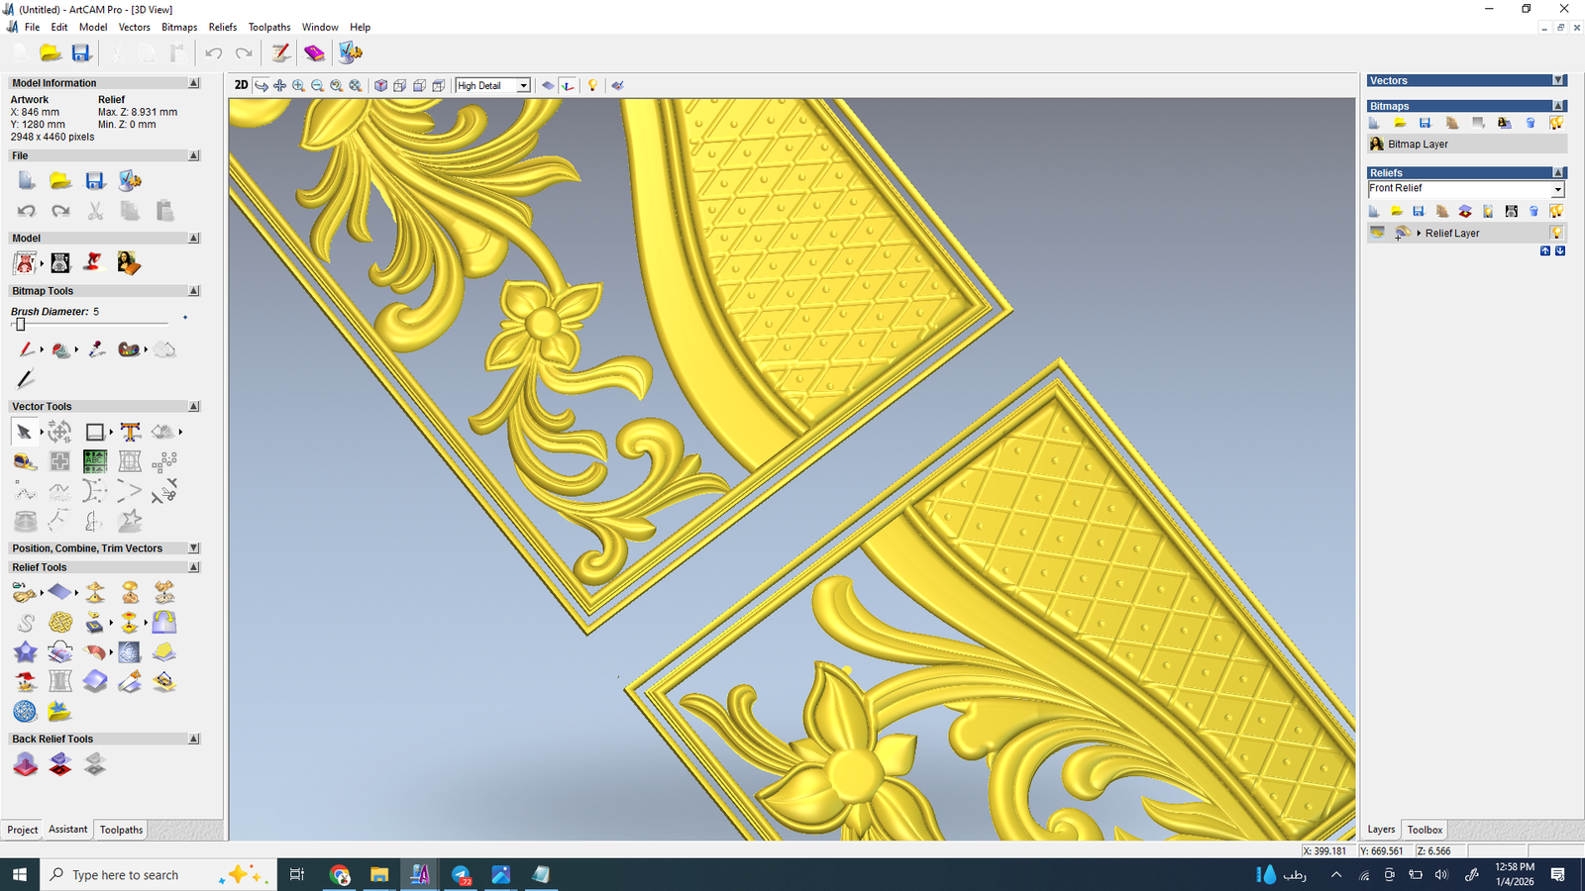
Task: Click the Windows taskbar search box
Action: pos(126,875)
